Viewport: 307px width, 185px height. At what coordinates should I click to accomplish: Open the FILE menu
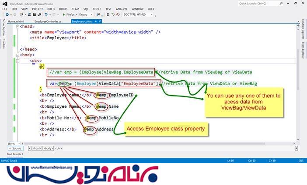[x=5, y=9]
